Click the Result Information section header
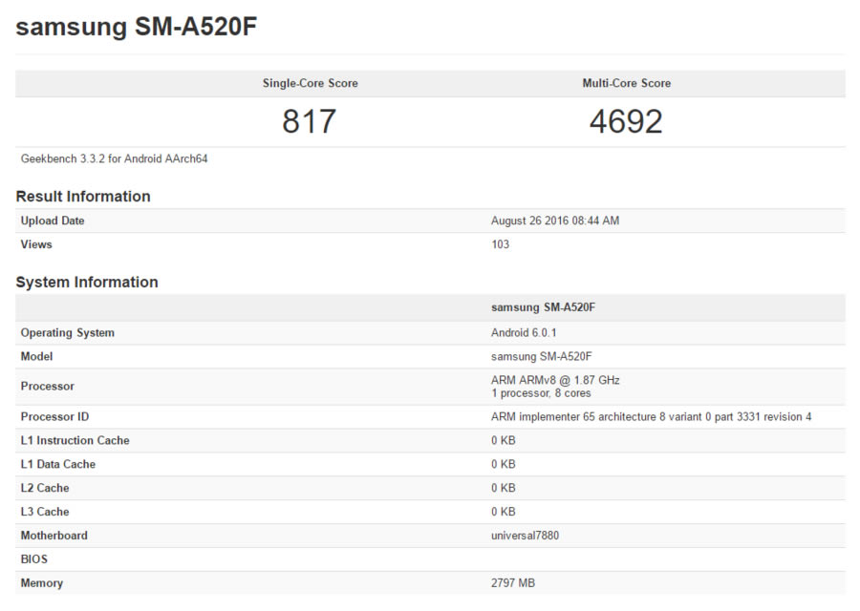Screen dimensions: 860x611 (x=81, y=197)
